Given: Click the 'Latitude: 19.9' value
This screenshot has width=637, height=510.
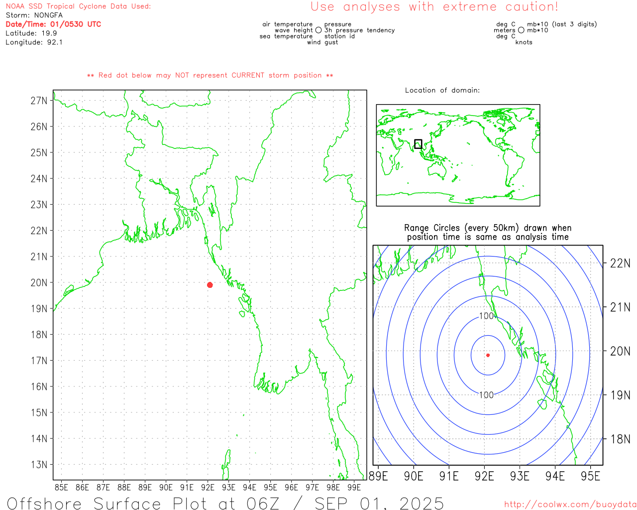Looking at the screenshot, I should [x=31, y=33].
